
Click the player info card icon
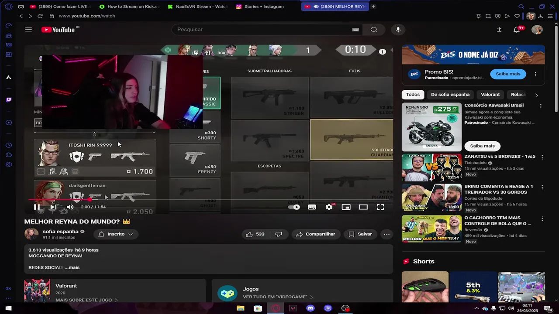pos(382,51)
